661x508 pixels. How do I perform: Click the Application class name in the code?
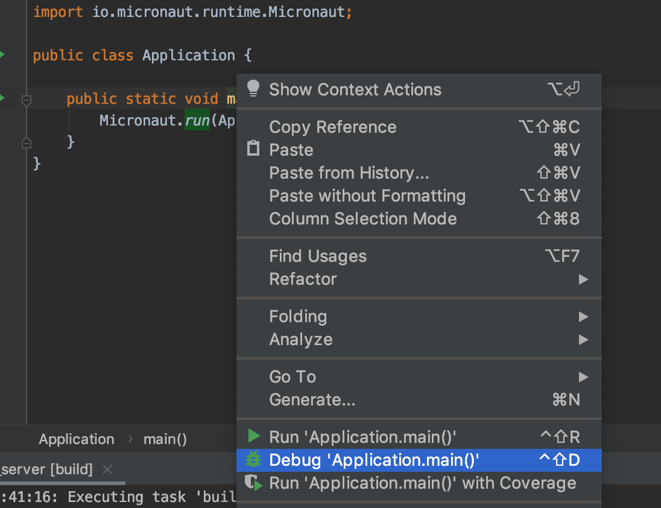point(188,56)
